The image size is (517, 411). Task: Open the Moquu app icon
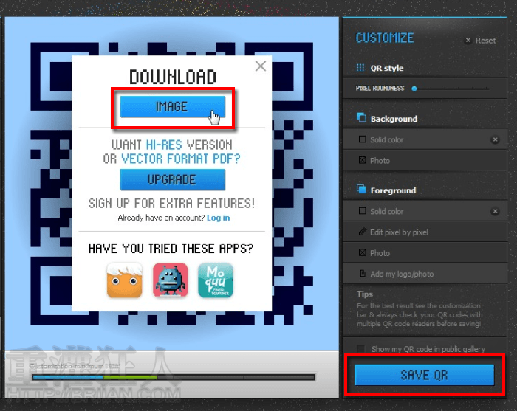(215, 280)
